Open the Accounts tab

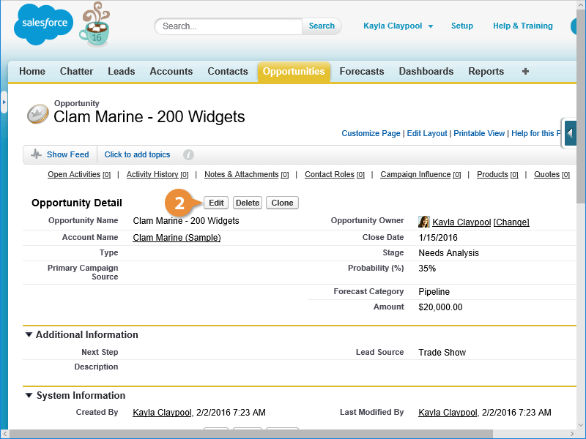pos(171,71)
